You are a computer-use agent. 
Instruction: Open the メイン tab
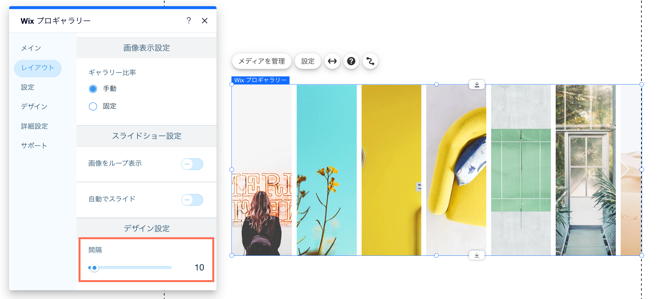(31, 48)
